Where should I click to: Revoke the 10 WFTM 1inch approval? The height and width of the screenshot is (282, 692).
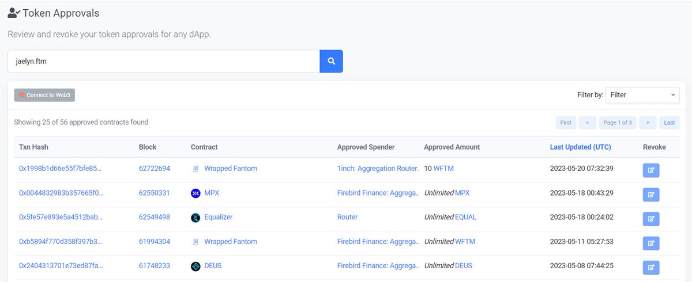(x=651, y=170)
